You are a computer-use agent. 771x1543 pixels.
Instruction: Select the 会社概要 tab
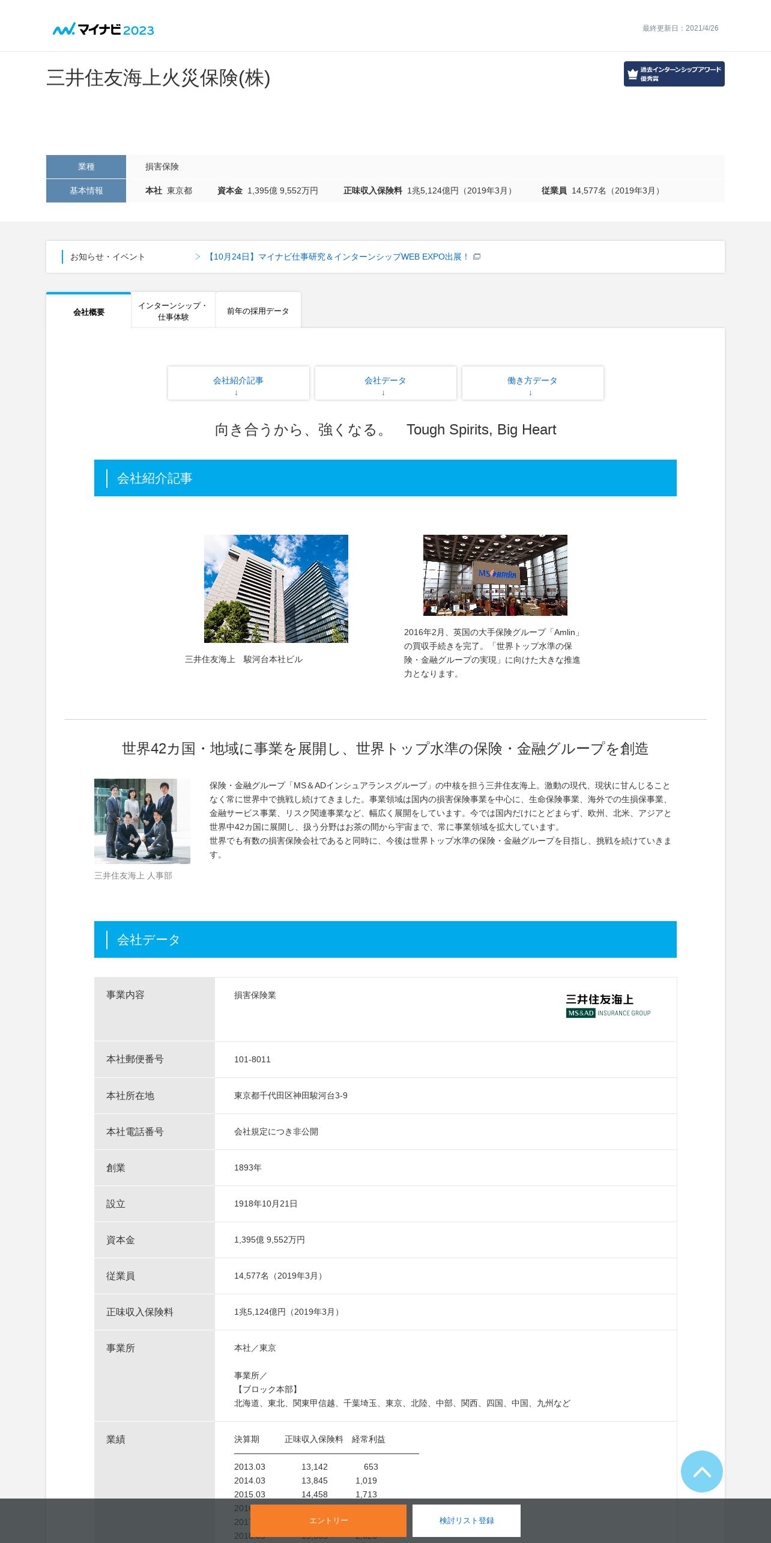click(89, 311)
